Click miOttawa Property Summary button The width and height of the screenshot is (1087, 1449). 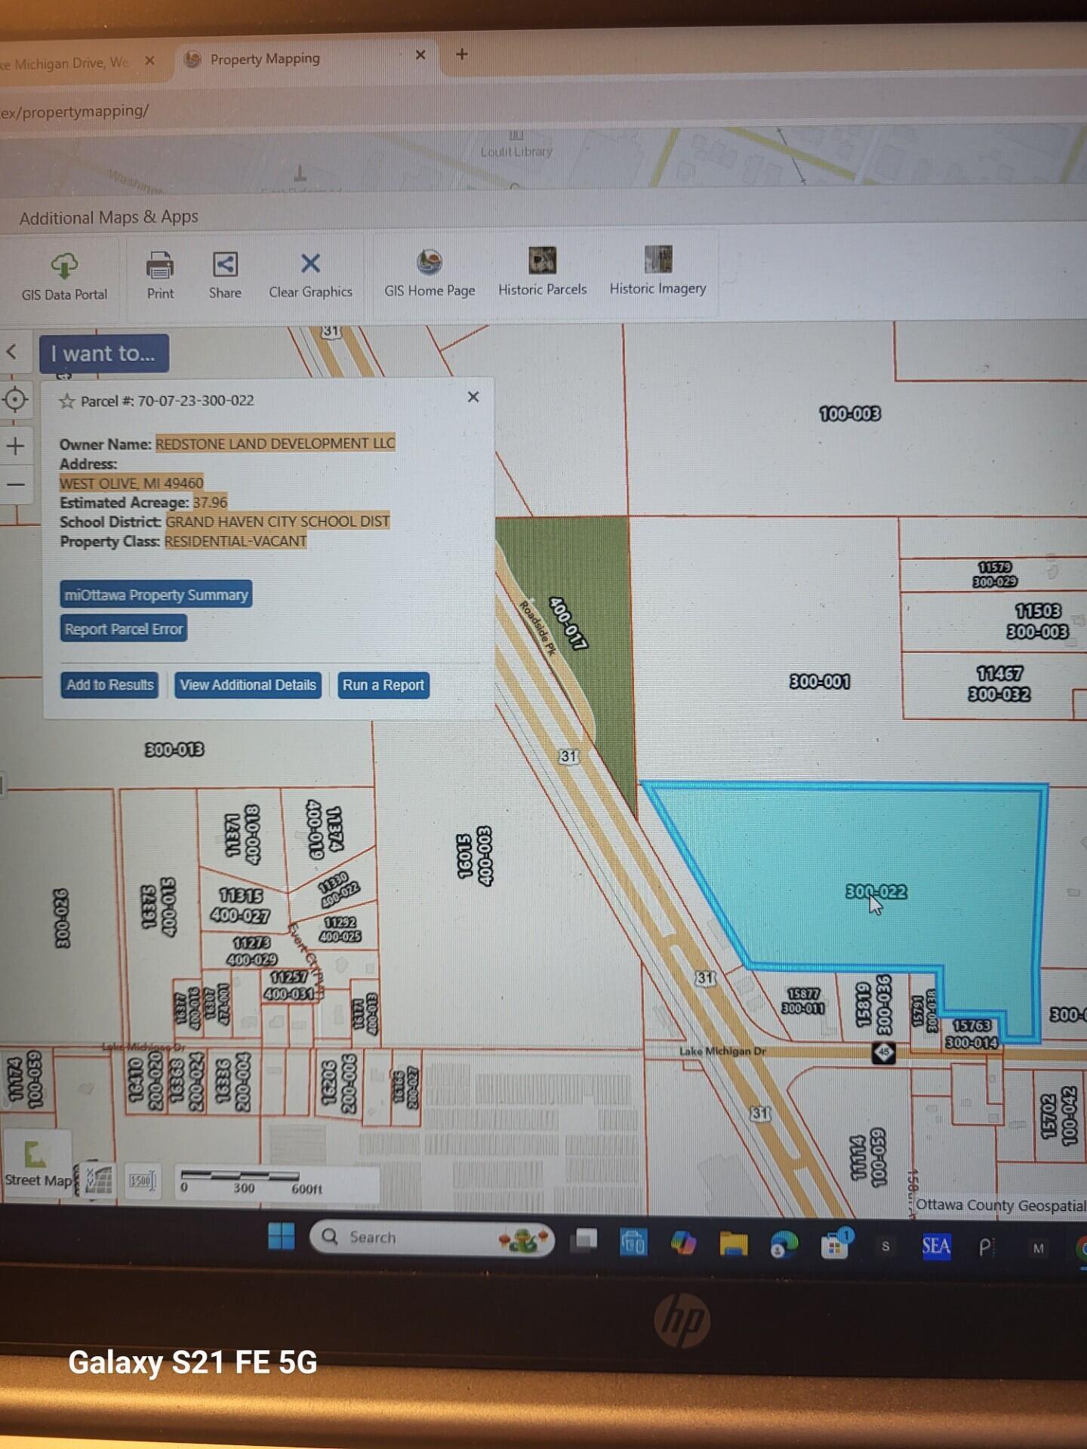(x=156, y=595)
